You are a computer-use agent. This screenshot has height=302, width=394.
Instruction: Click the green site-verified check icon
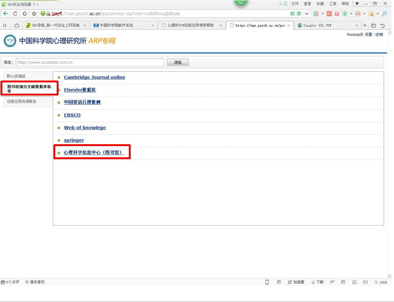(x=43, y=14)
